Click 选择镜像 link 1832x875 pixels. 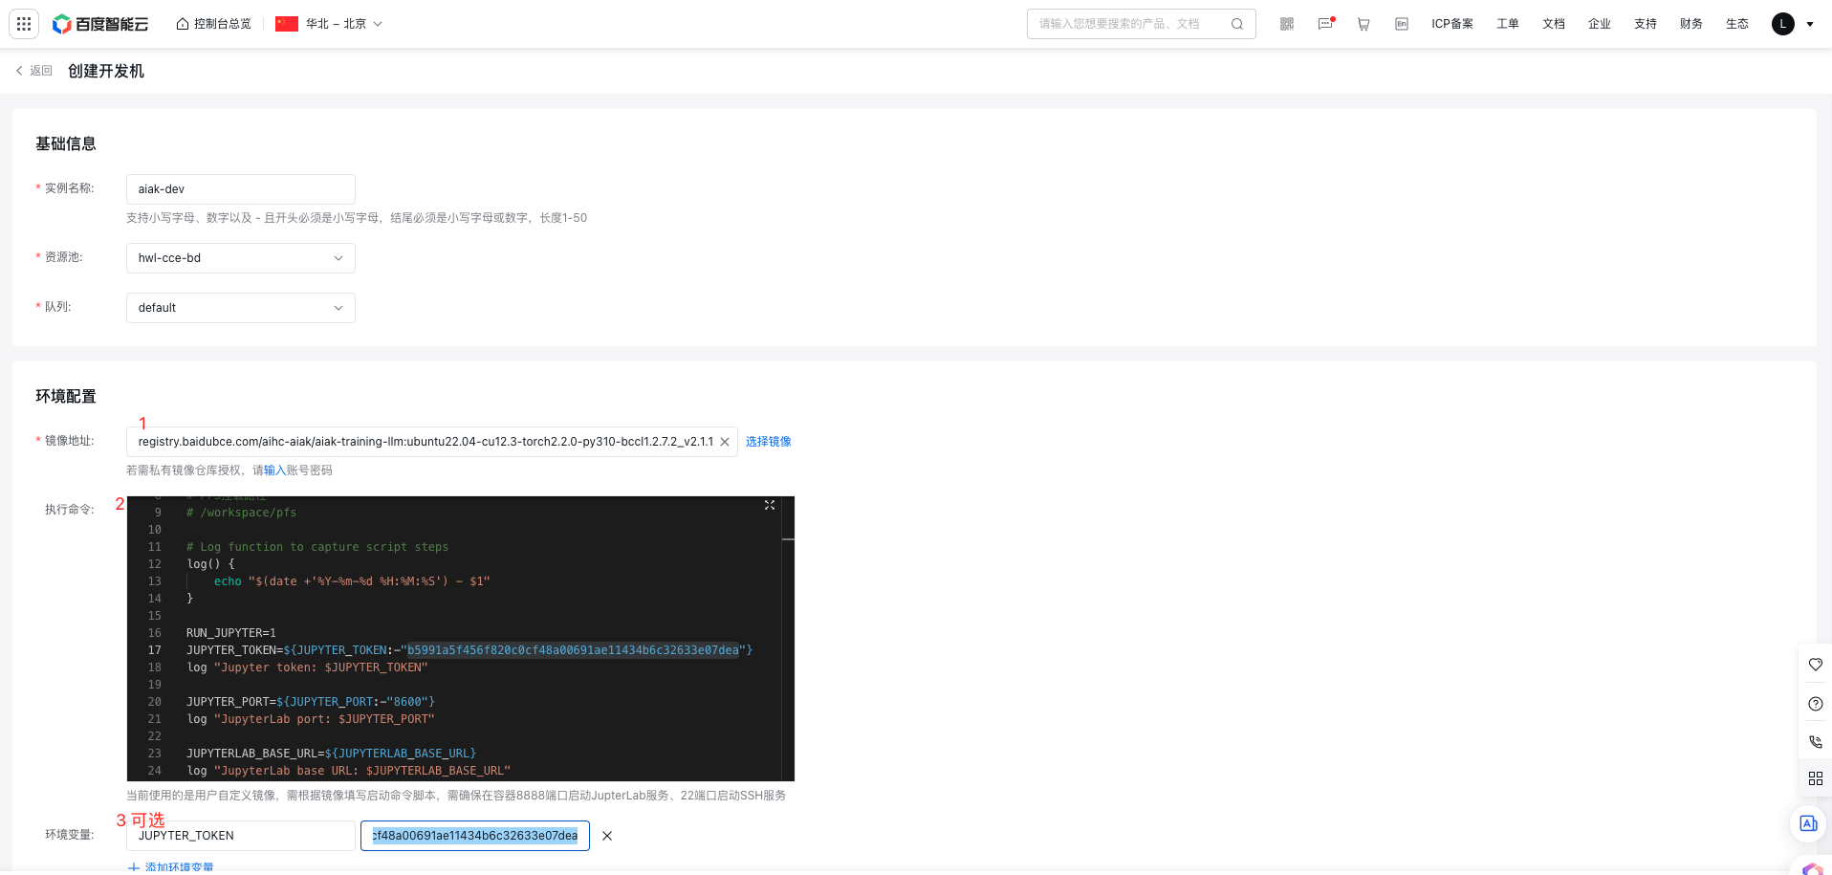click(x=769, y=442)
